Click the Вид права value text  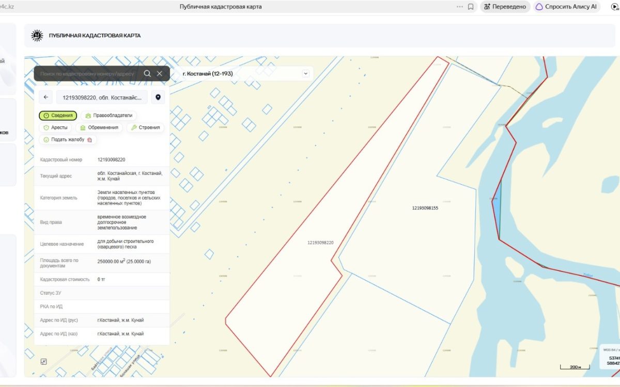[121, 222]
